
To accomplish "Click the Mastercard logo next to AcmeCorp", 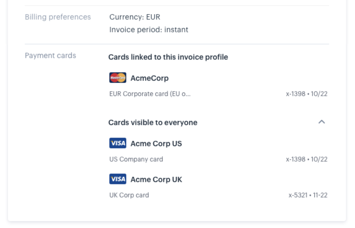I will 118,78.
